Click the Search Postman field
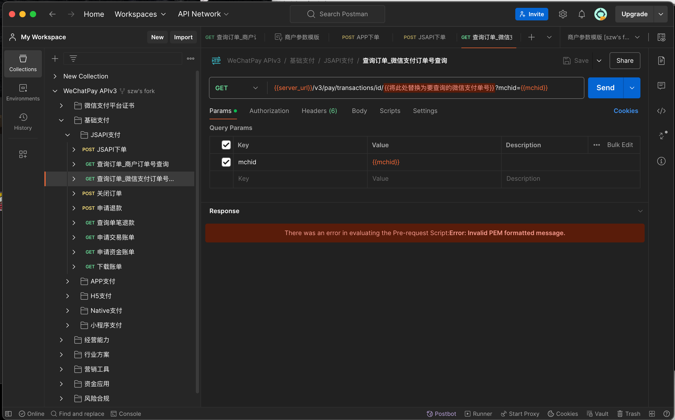 (337, 14)
